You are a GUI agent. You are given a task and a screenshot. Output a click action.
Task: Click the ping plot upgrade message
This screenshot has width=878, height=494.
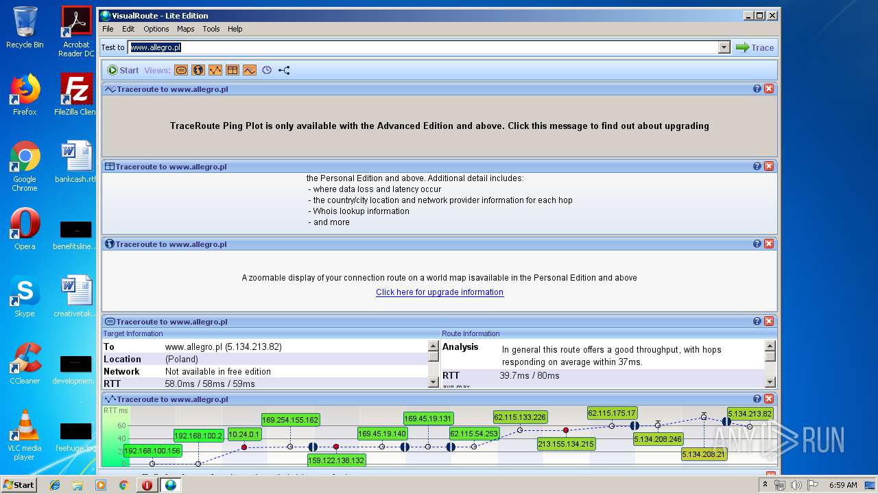click(x=440, y=126)
